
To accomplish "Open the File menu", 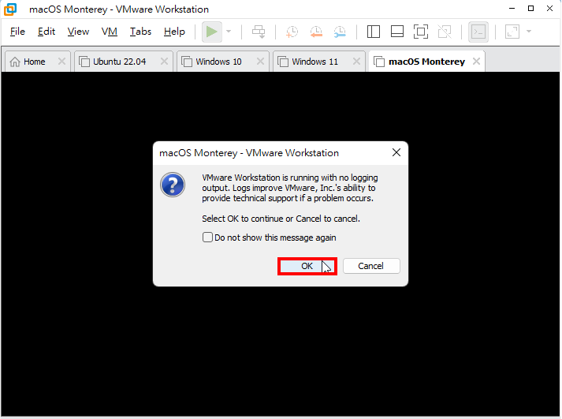I will point(17,32).
